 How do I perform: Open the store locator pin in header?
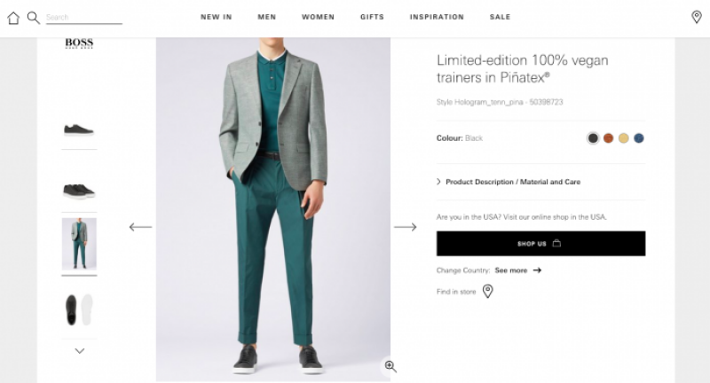point(697,17)
